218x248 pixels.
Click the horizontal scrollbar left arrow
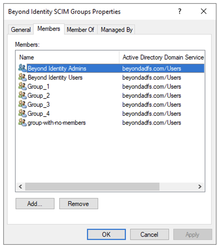20,187
